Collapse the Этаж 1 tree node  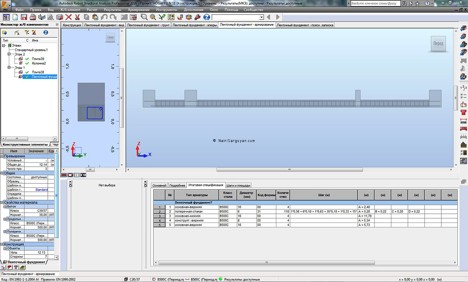[x=9, y=67]
